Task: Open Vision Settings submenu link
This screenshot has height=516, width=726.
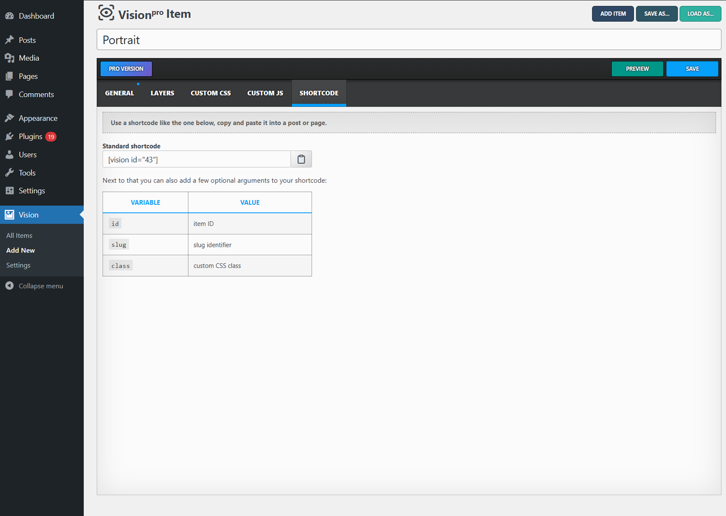Action: (18, 265)
